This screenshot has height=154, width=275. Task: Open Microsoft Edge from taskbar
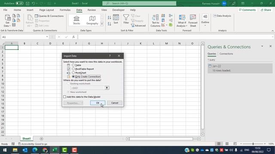[x=35, y=150]
